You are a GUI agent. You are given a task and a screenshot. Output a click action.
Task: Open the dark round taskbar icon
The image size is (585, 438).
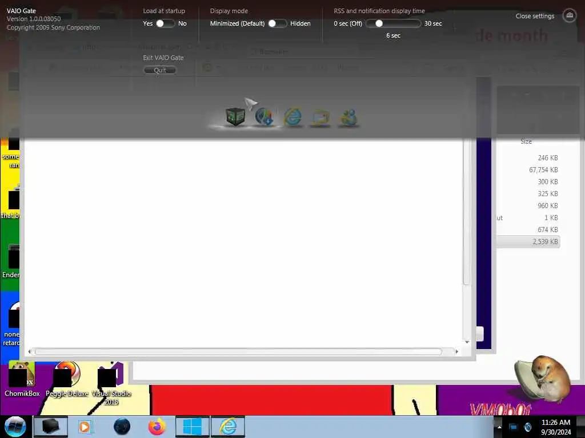pos(122,427)
